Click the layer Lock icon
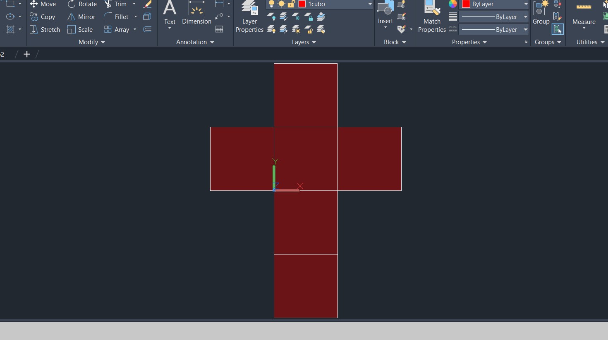This screenshot has height=340, width=608. (x=309, y=17)
